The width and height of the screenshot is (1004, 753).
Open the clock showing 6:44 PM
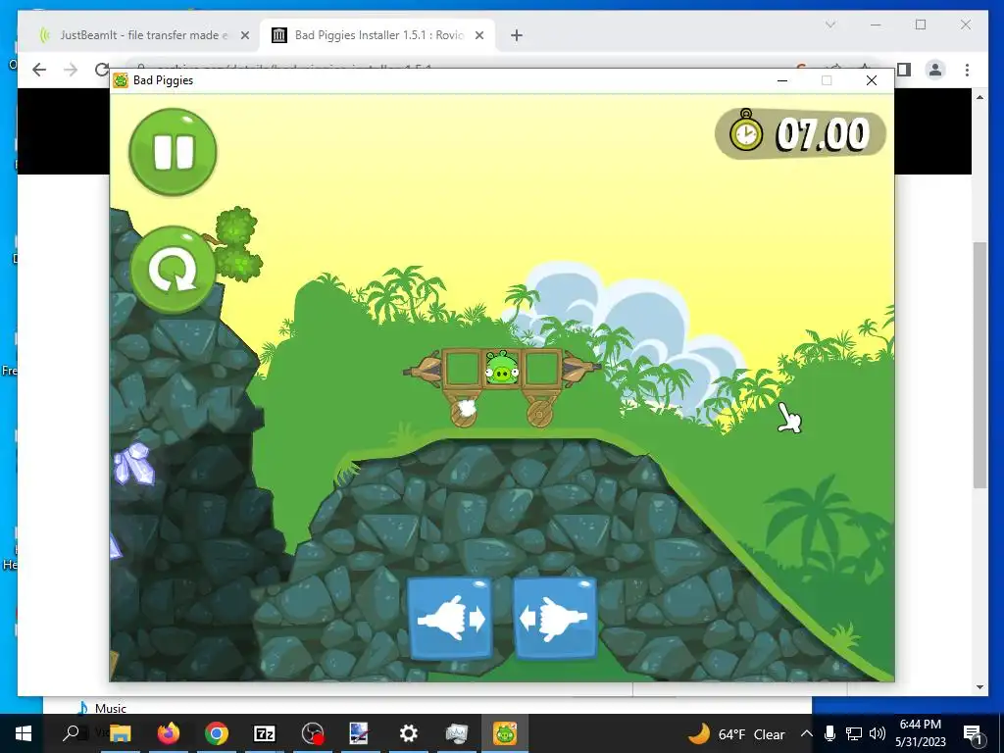921,733
